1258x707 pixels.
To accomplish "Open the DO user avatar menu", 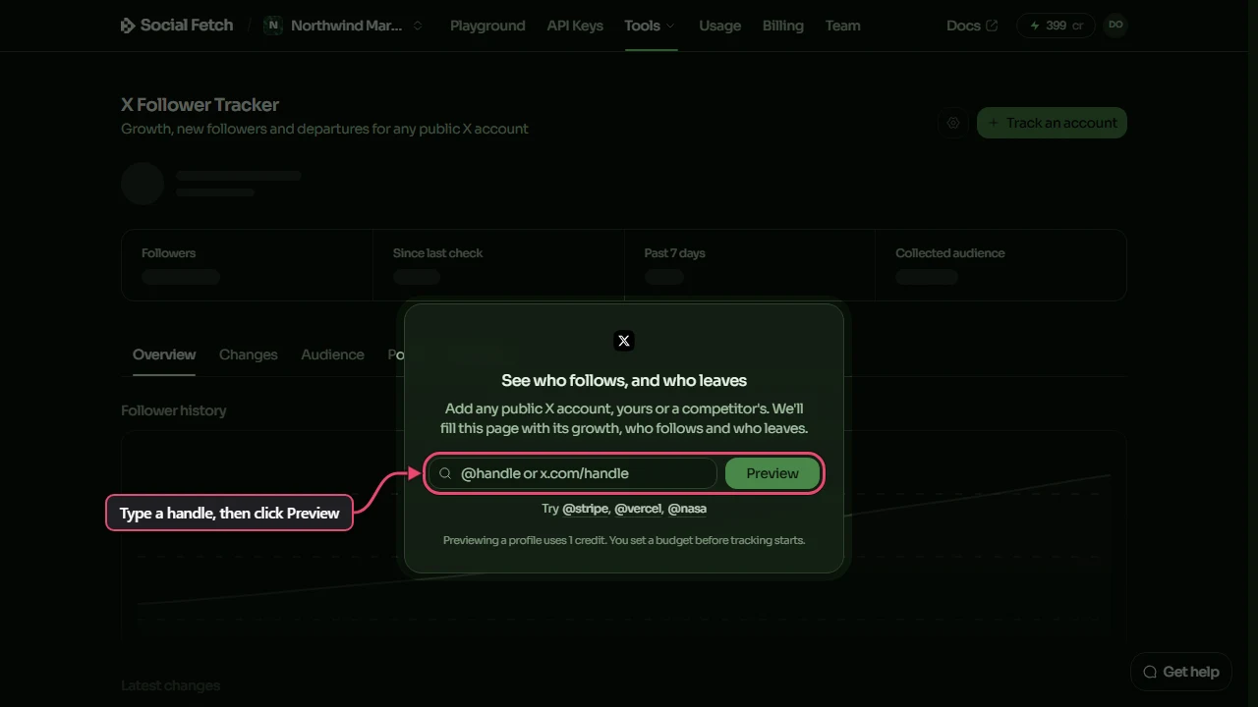I will click(x=1115, y=25).
